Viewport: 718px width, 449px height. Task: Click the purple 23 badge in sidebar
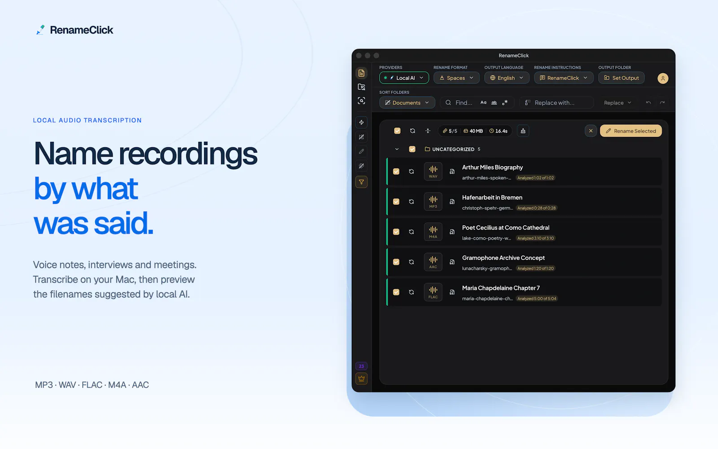(361, 366)
